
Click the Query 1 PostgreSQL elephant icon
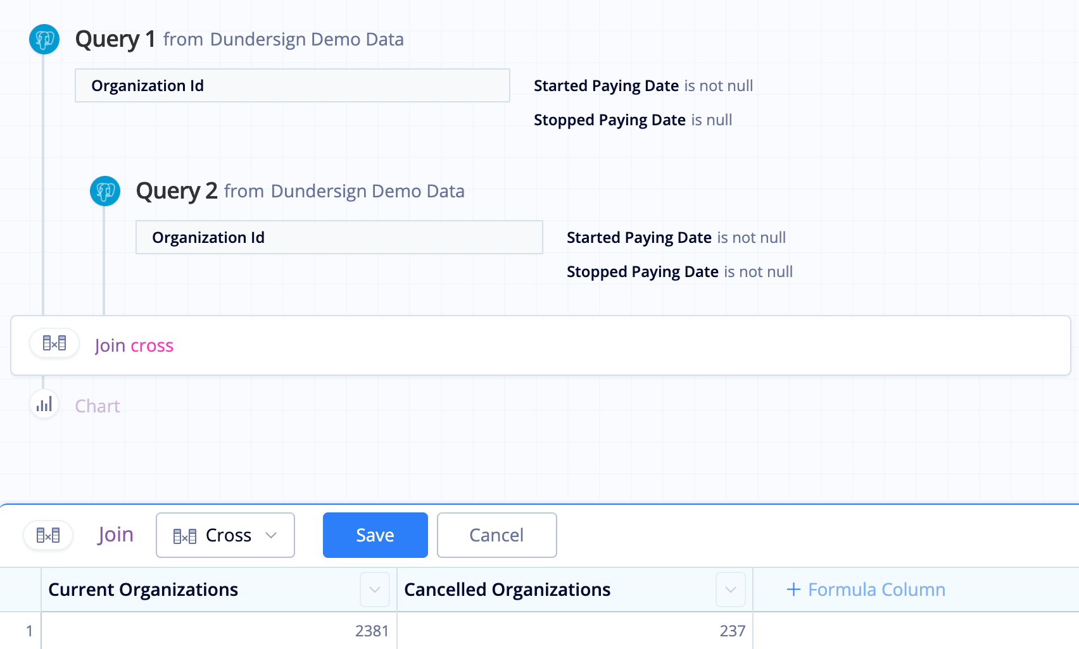coord(44,39)
